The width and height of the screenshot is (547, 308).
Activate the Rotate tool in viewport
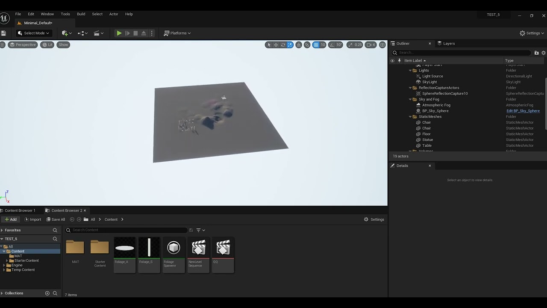(283, 44)
